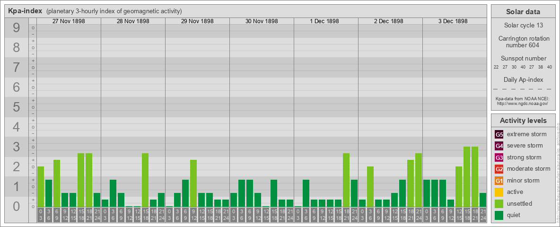This screenshot has width=560, height=227.
Task: Select the 30 Nov 1898 date header
Action: point(262,21)
